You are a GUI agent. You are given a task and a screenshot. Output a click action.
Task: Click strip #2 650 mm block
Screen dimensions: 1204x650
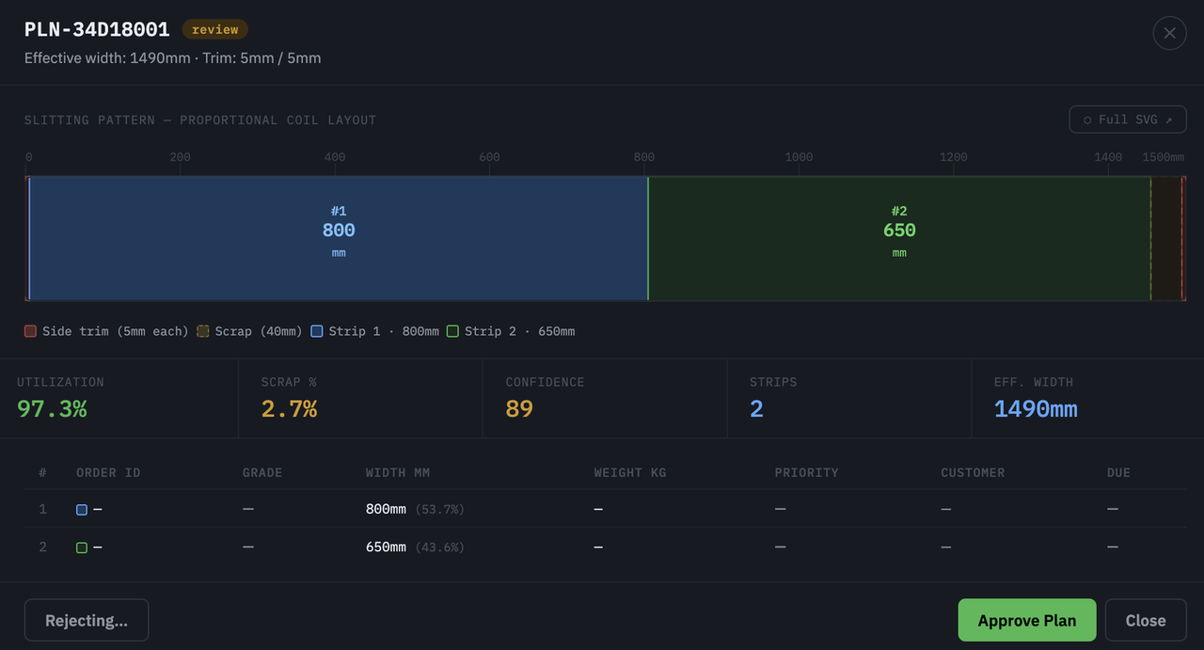point(899,238)
